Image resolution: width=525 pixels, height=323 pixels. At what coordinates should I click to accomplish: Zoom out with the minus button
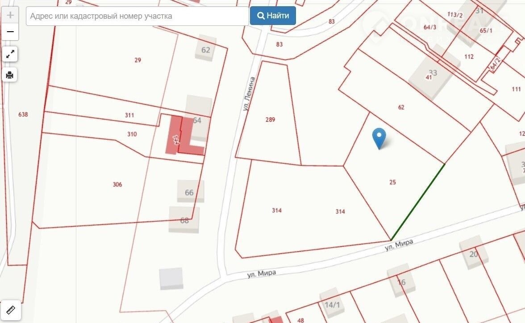tap(10, 32)
